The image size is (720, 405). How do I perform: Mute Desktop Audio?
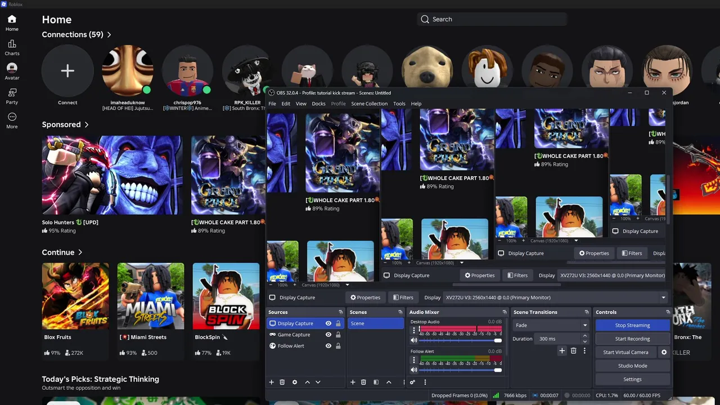[414, 340]
